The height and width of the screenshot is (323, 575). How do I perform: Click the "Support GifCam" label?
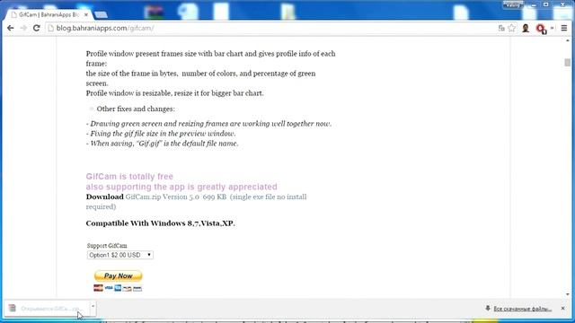(x=107, y=246)
